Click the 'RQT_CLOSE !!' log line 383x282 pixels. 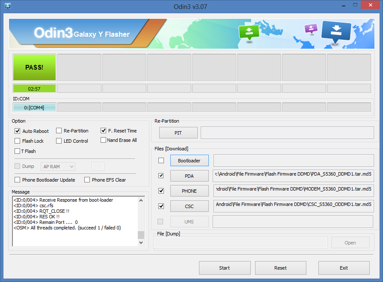42,211
